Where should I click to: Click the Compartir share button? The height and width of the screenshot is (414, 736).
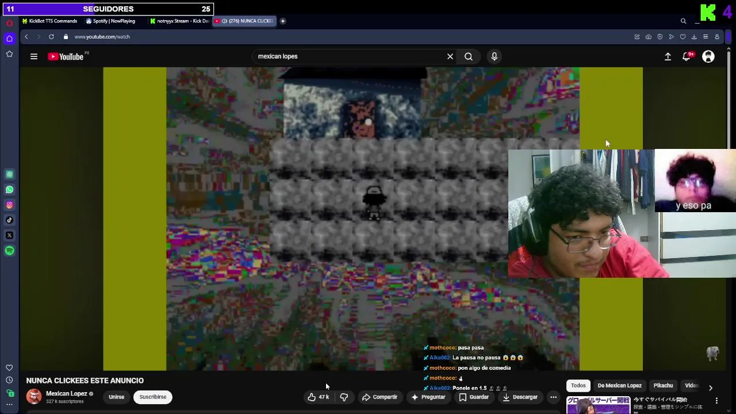pyautogui.click(x=379, y=397)
